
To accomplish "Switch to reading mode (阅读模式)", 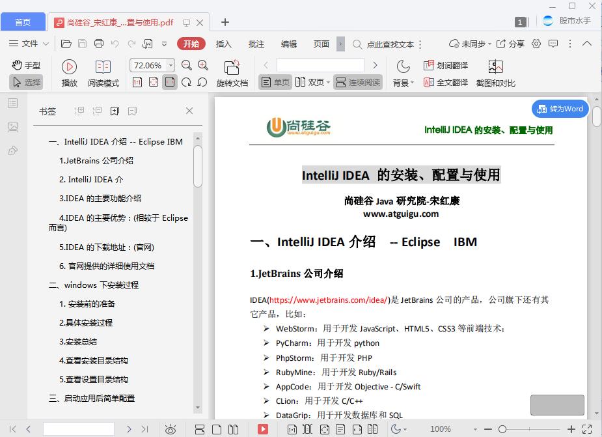I will coord(103,74).
